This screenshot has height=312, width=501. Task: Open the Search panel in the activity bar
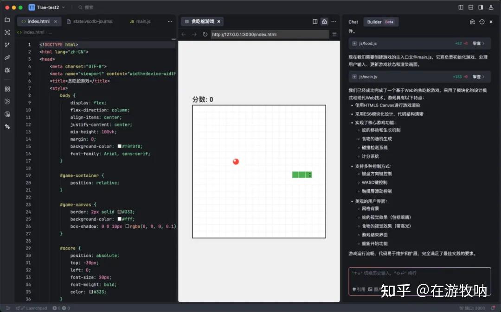7,32
